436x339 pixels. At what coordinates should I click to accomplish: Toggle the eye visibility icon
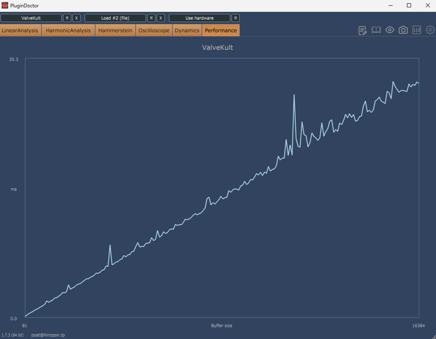click(x=390, y=30)
